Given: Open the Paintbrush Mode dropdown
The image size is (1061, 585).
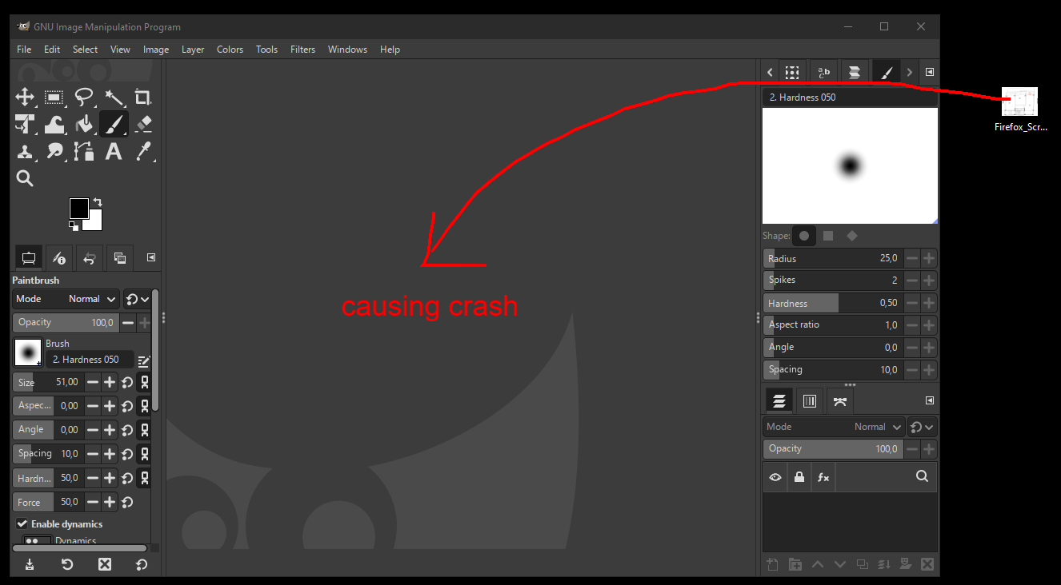Looking at the screenshot, I should point(66,299).
